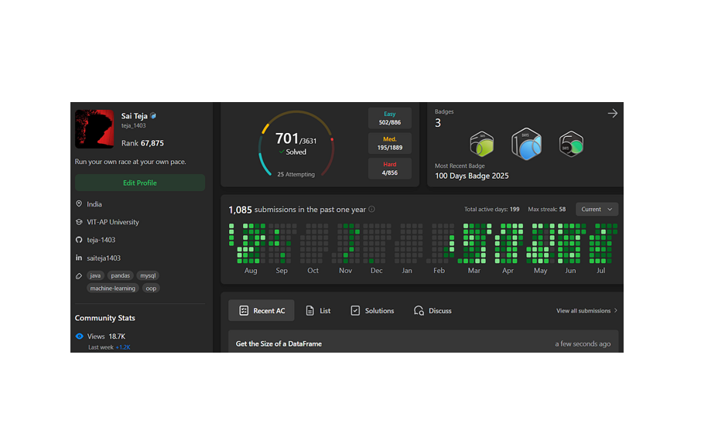Open Sai Teja's profile avatar picture
Screen dimensions: 701x447
tap(94, 128)
